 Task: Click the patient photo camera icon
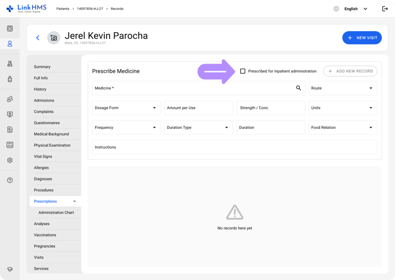tap(54, 38)
